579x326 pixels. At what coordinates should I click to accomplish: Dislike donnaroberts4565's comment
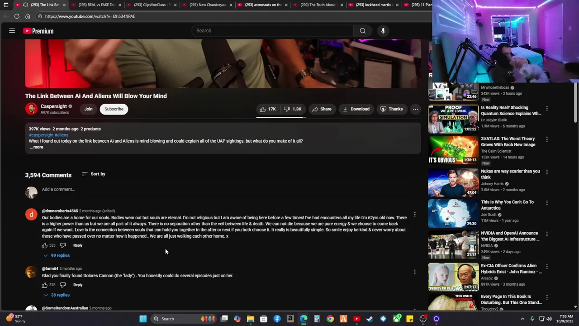(63, 245)
